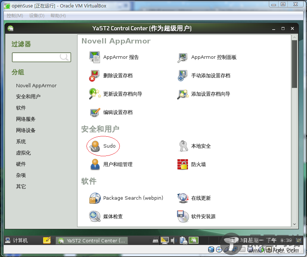Open the 媒体检查 icon

(x=95, y=216)
